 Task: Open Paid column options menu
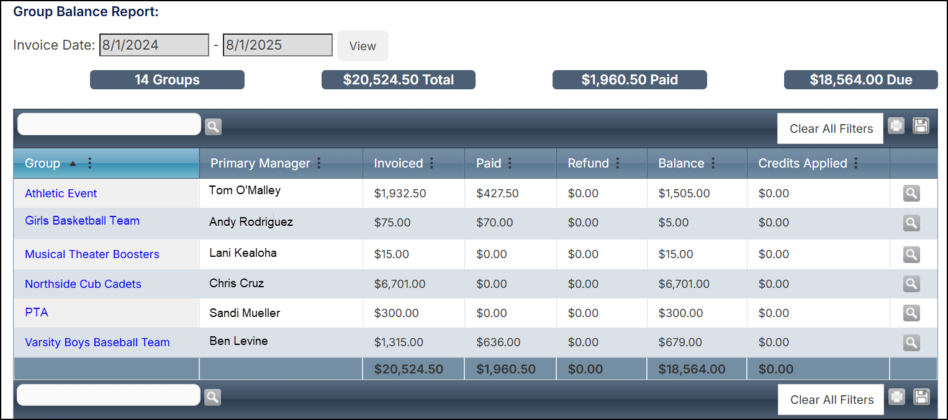(510, 163)
